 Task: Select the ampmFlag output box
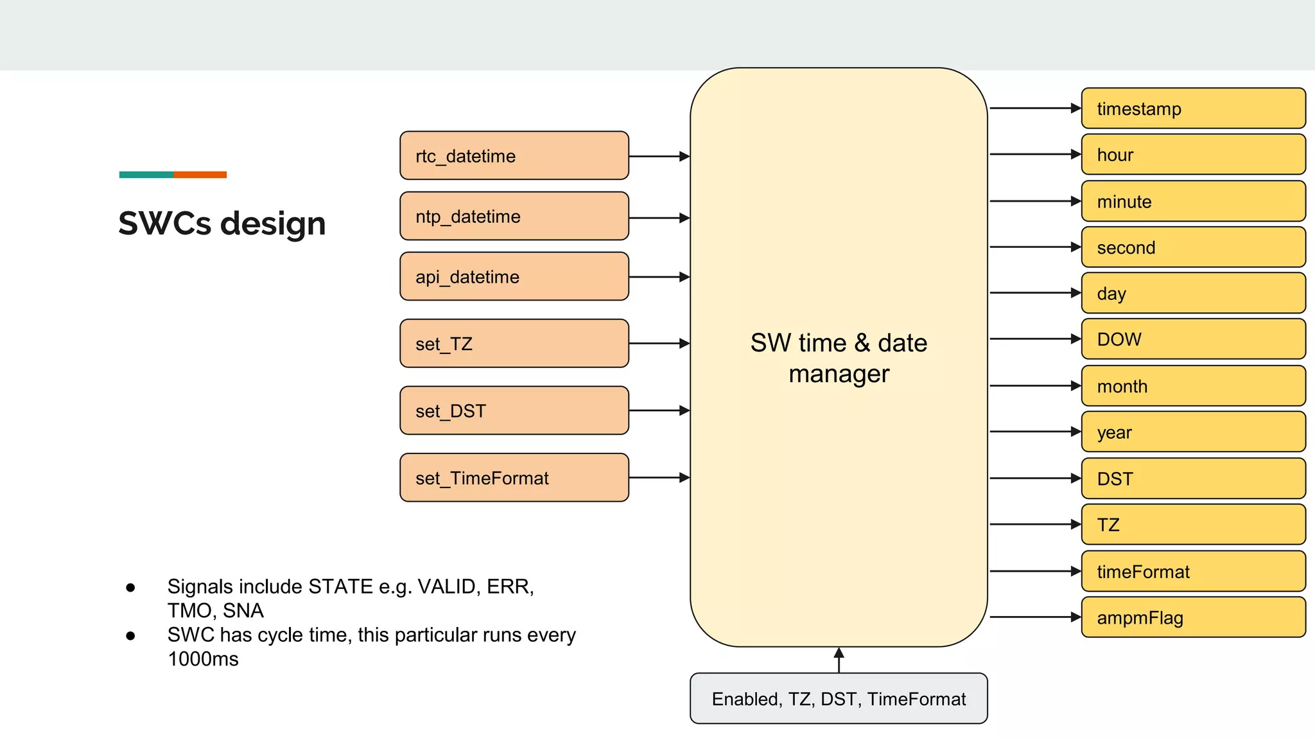coord(1193,617)
